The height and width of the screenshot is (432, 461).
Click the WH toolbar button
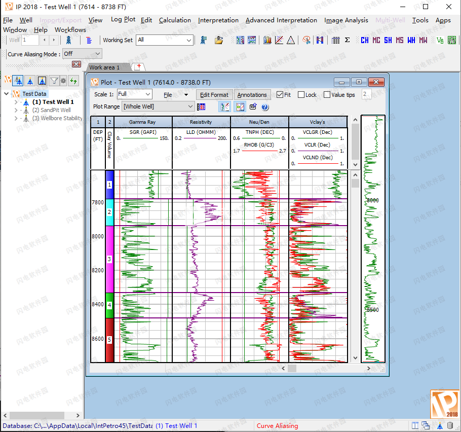pyautogui.click(x=411, y=41)
